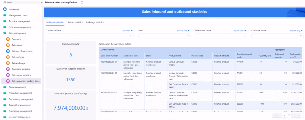Open the Sales order statistics icon
305x120 pixels.
(x=8, y=75)
